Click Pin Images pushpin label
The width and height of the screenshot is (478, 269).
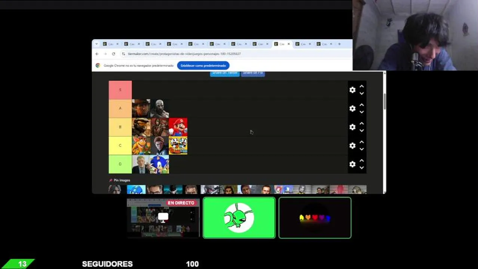[120, 180]
